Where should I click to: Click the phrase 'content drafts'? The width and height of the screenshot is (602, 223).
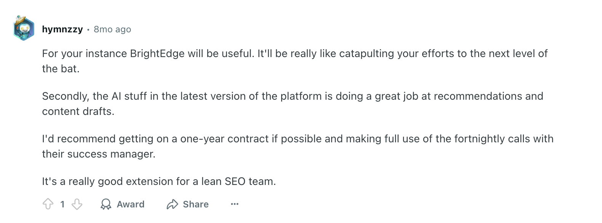click(x=78, y=111)
